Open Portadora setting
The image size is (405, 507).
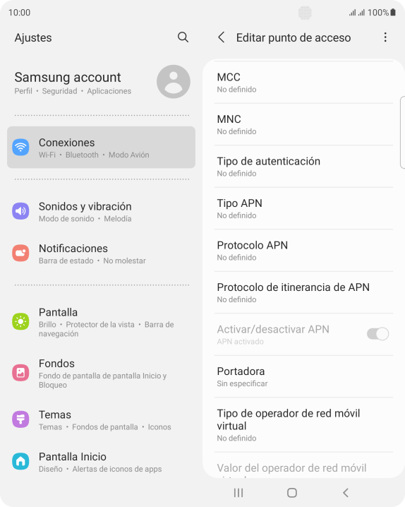303,376
